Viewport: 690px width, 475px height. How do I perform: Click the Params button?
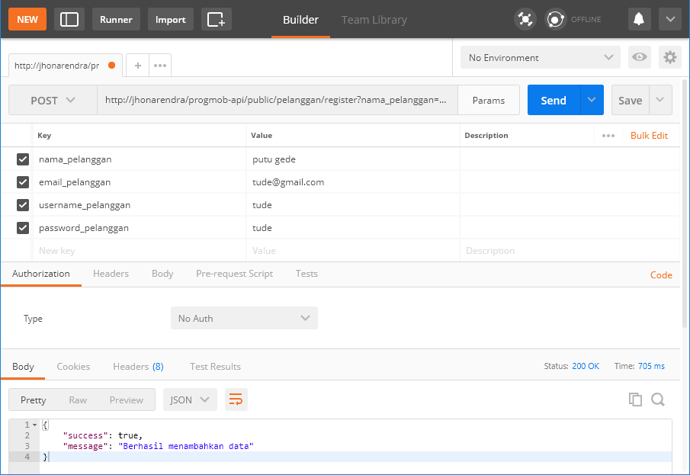tap(489, 101)
